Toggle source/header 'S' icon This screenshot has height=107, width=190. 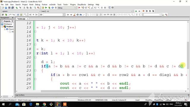click(x=137, y=15)
